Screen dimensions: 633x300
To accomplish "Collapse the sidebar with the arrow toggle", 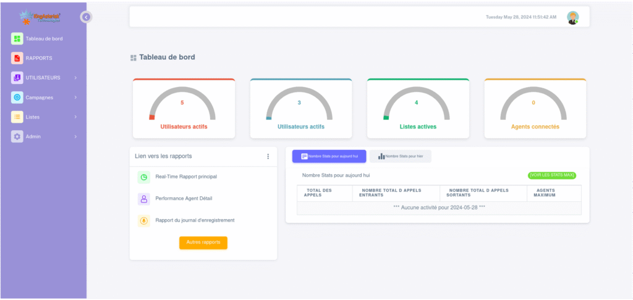I will (x=86, y=17).
